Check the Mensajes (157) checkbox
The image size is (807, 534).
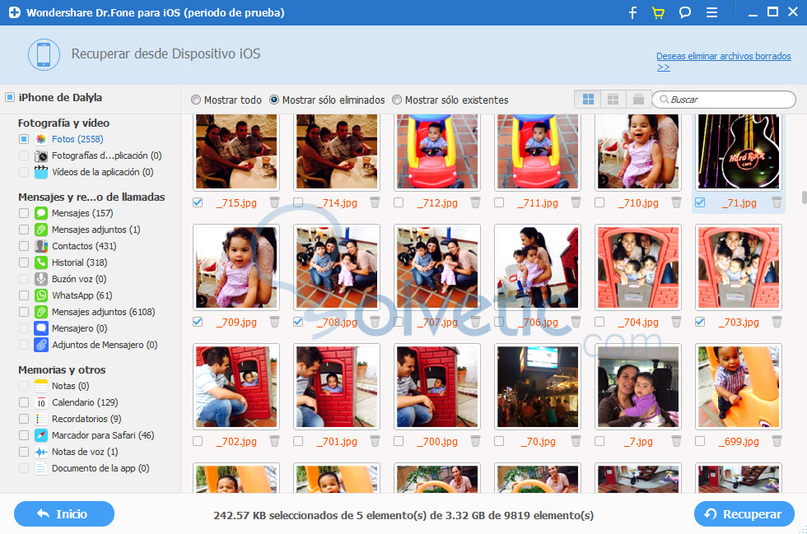point(24,213)
